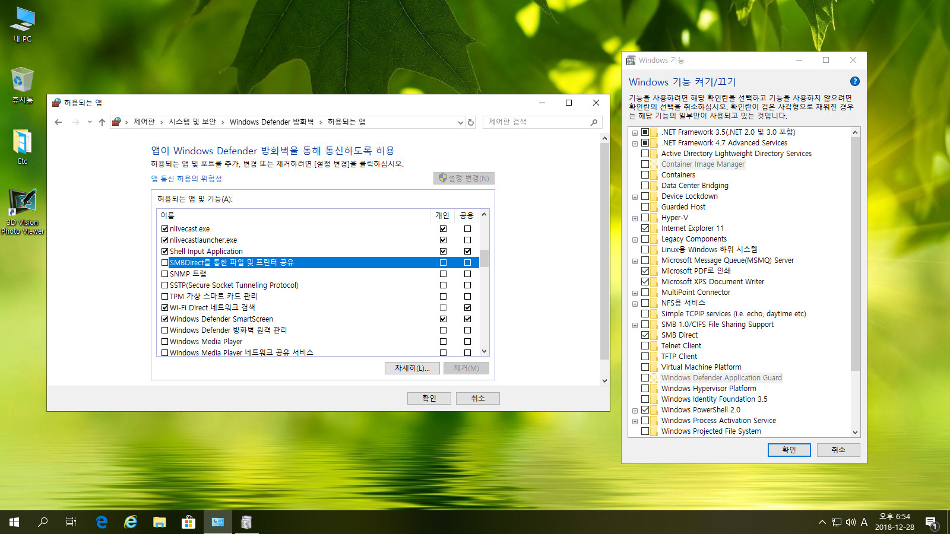Click the 자세히(L)... button

pos(412,368)
